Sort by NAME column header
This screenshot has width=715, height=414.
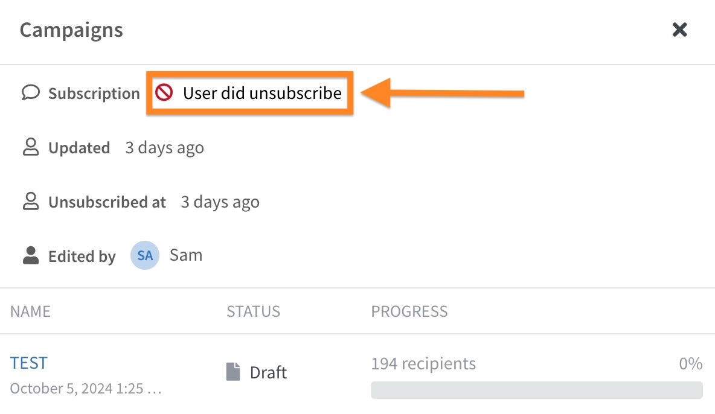coord(31,311)
